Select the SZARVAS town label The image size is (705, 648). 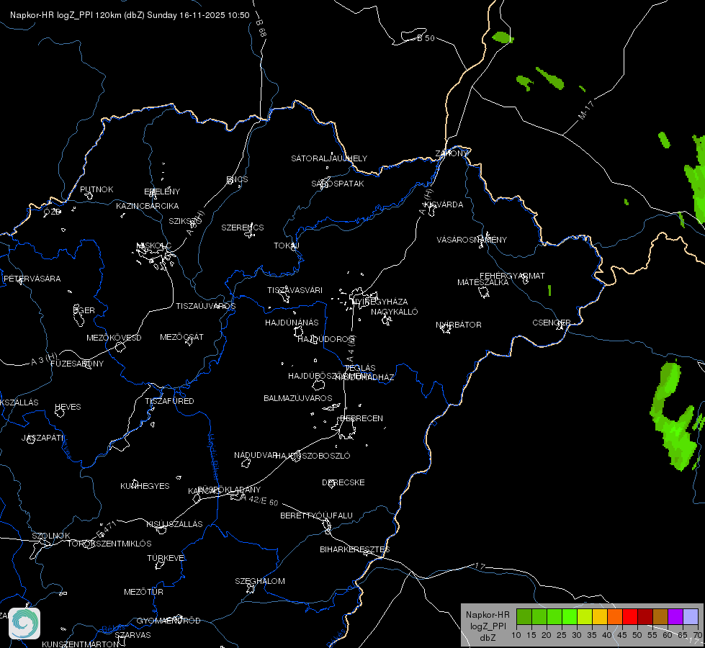(133, 635)
